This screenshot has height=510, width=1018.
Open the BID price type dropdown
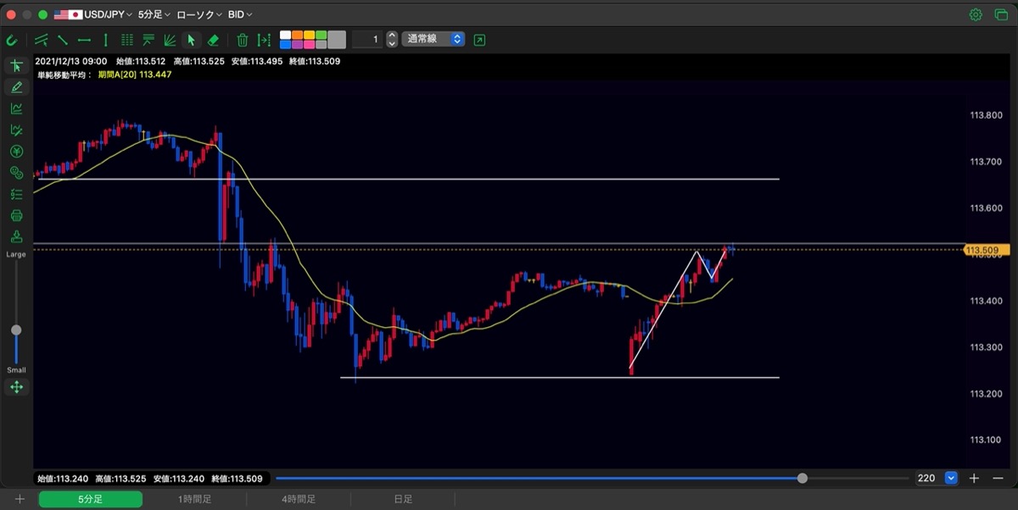240,14
